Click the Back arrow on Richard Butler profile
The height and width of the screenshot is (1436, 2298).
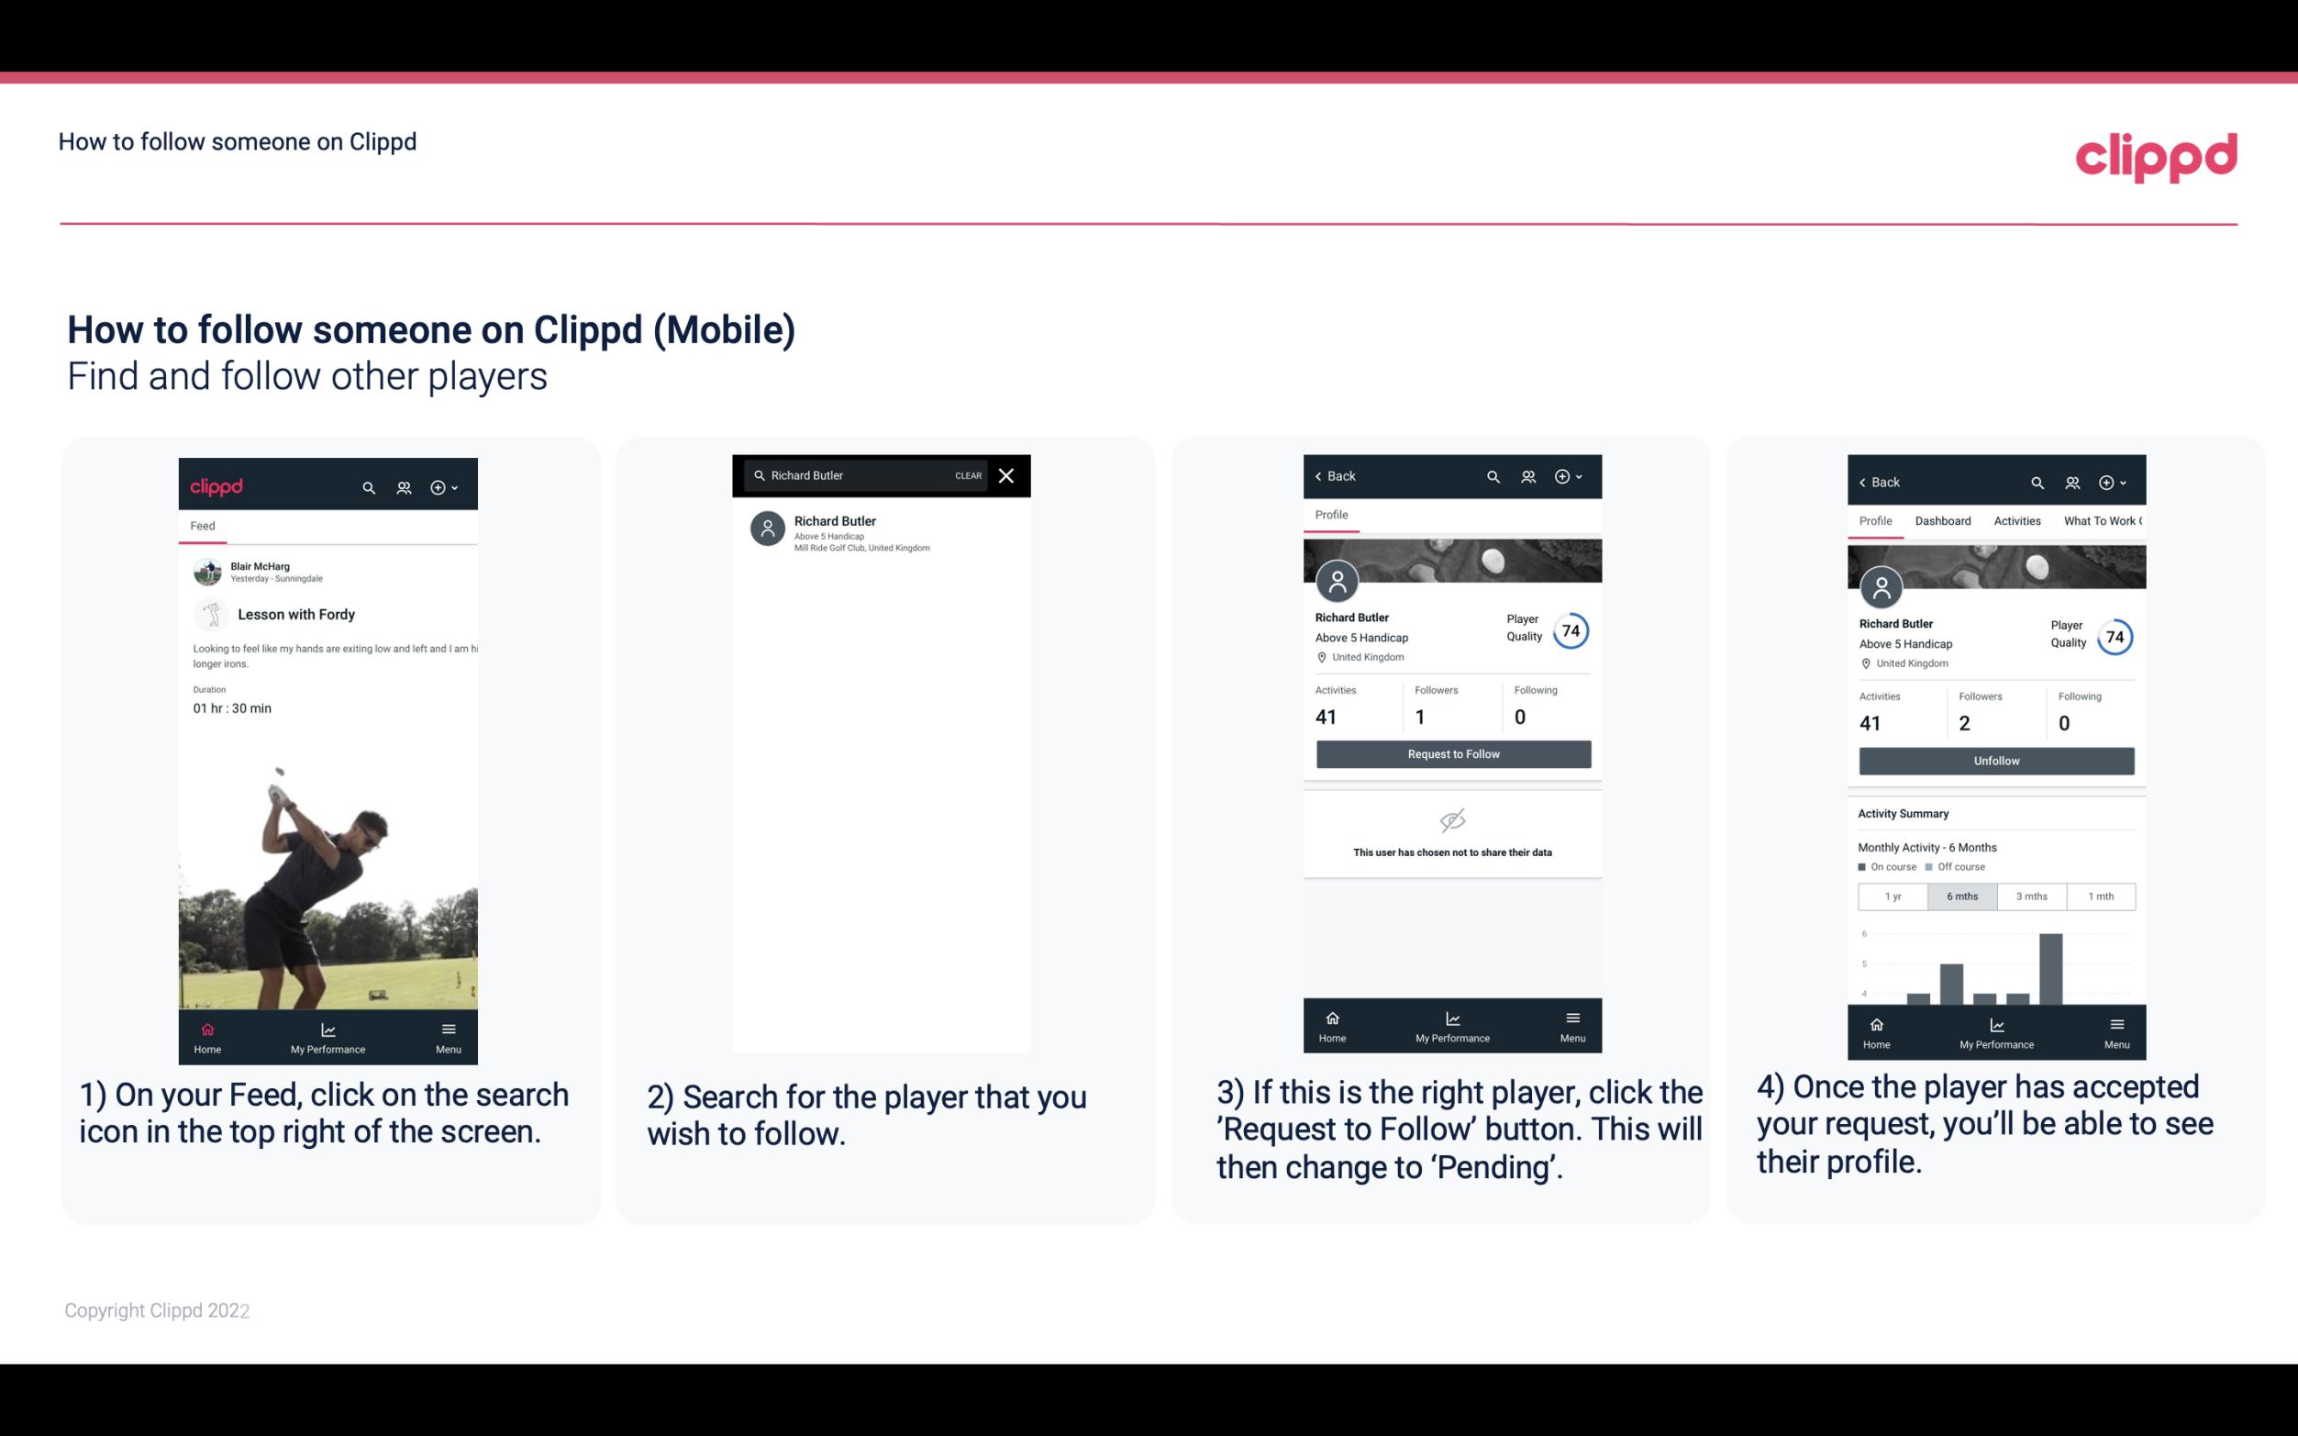1325,476
